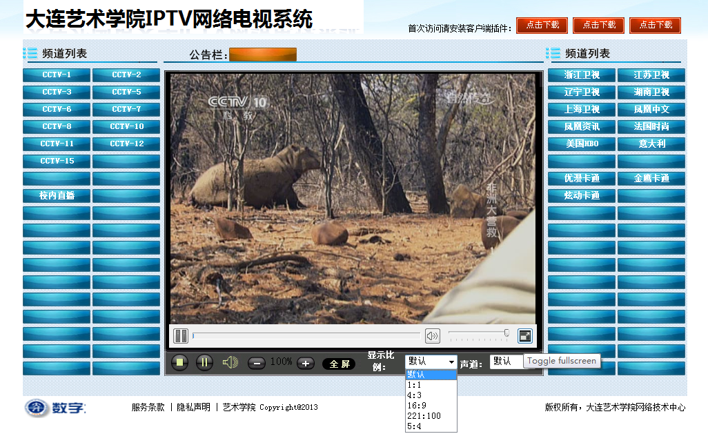Collapse the 显示比例 dropdown arrow
The height and width of the screenshot is (445, 708).
[x=451, y=362]
